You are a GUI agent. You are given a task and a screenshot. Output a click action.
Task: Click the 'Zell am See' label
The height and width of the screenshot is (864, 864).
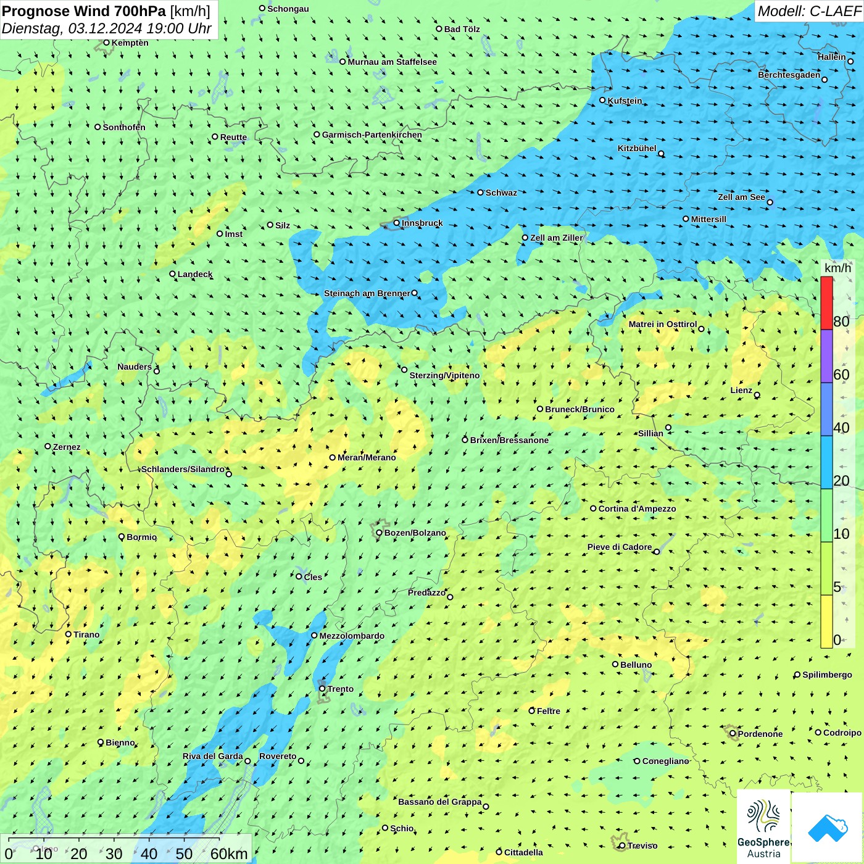click(741, 197)
